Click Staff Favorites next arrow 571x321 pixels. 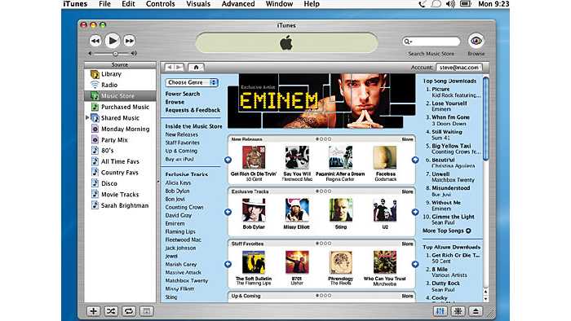click(415, 264)
